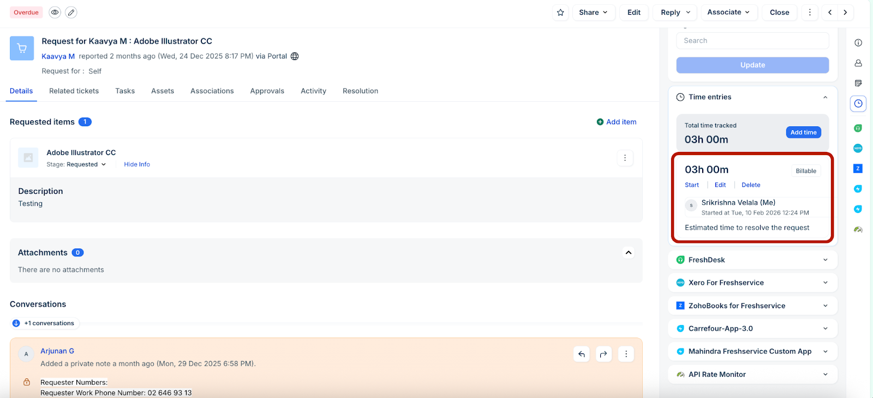873x398 pixels.
Task: Open the Associate dropdown
Action: point(728,12)
